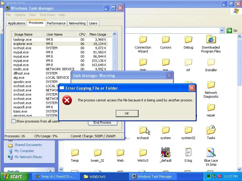Open the Start menu

click(x=15, y=176)
